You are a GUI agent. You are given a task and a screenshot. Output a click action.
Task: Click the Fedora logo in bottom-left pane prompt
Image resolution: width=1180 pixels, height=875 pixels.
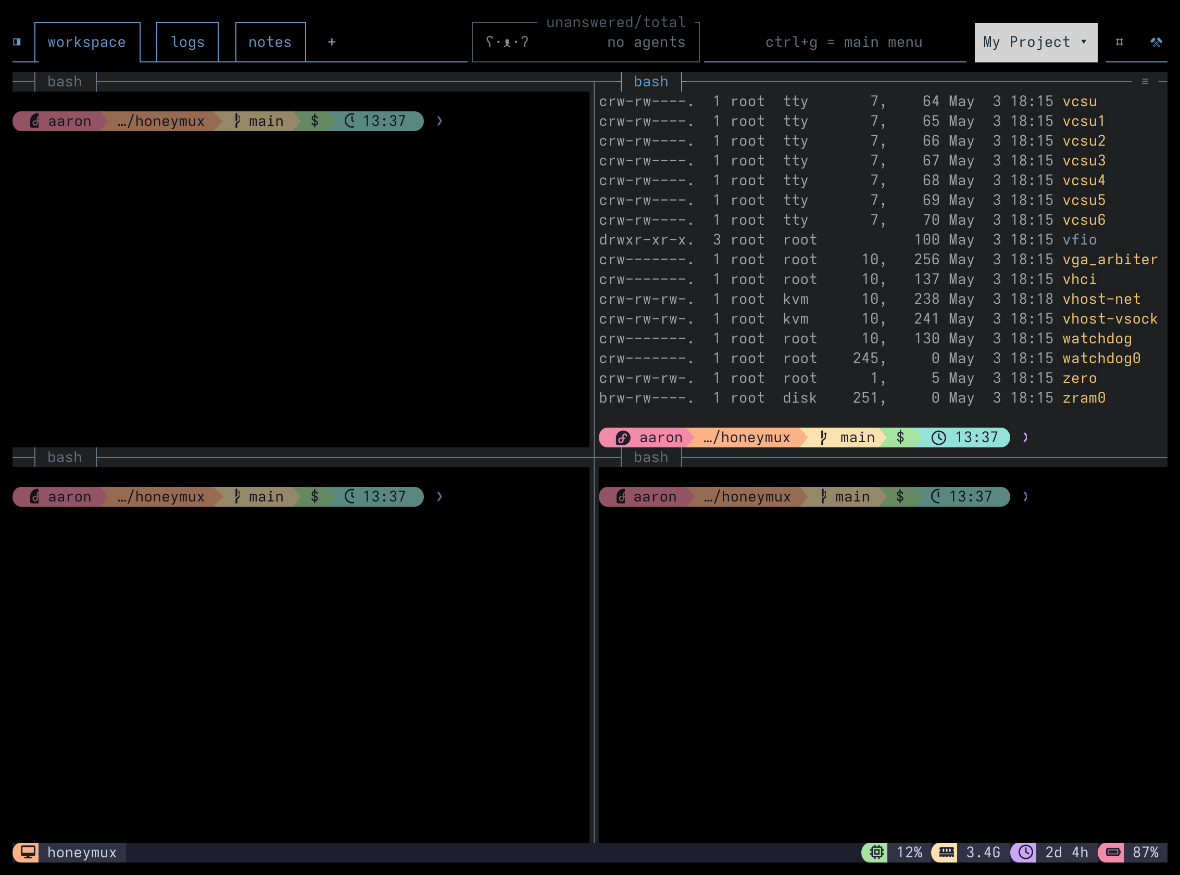click(34, 497)
